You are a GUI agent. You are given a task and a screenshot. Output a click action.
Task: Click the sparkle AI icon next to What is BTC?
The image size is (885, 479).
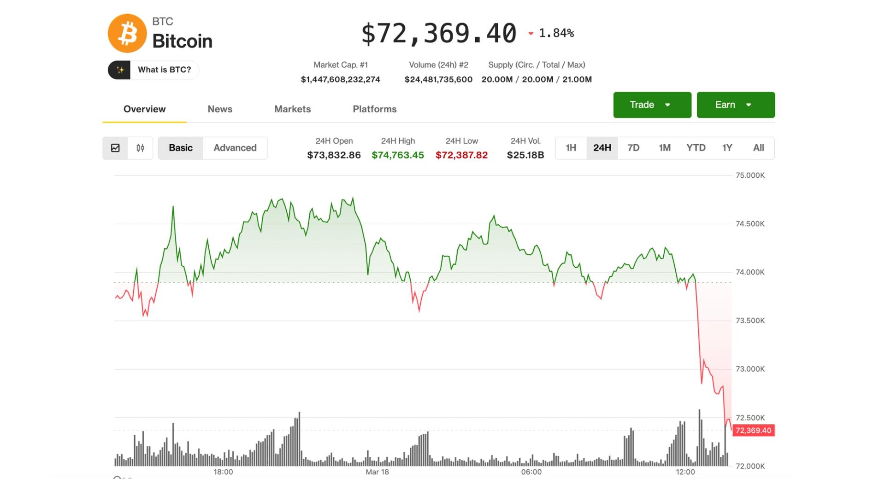[121, 70]
